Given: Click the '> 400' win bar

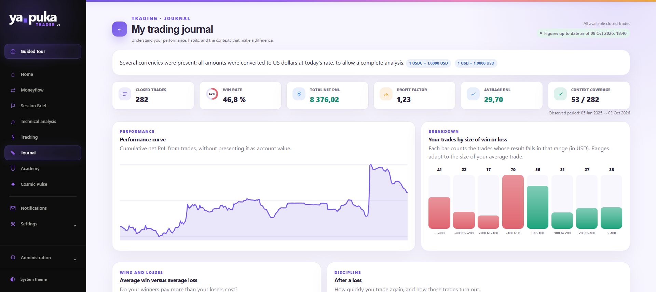Looking at the screenshot, I should (611, 218).
